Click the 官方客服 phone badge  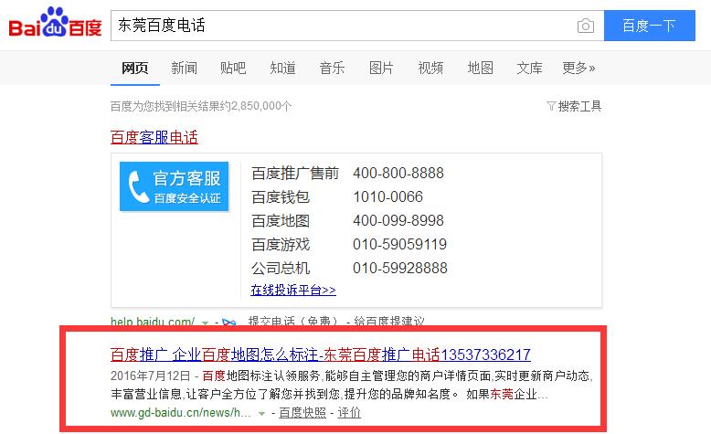click(174, 185)
